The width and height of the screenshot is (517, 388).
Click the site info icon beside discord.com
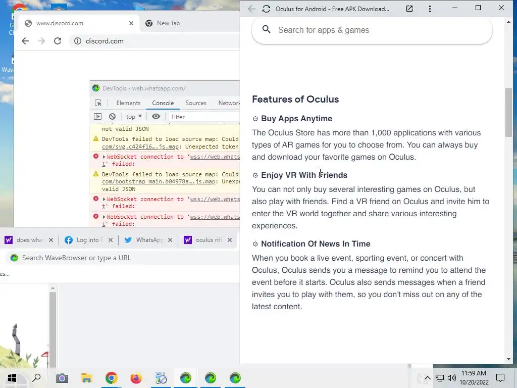point(77,41)
